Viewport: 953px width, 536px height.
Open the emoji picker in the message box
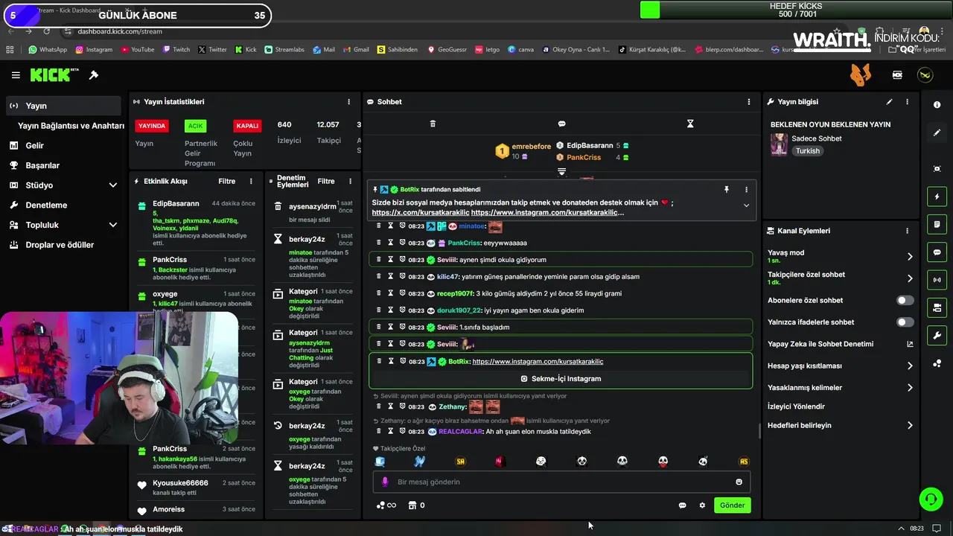click(739, 482)
